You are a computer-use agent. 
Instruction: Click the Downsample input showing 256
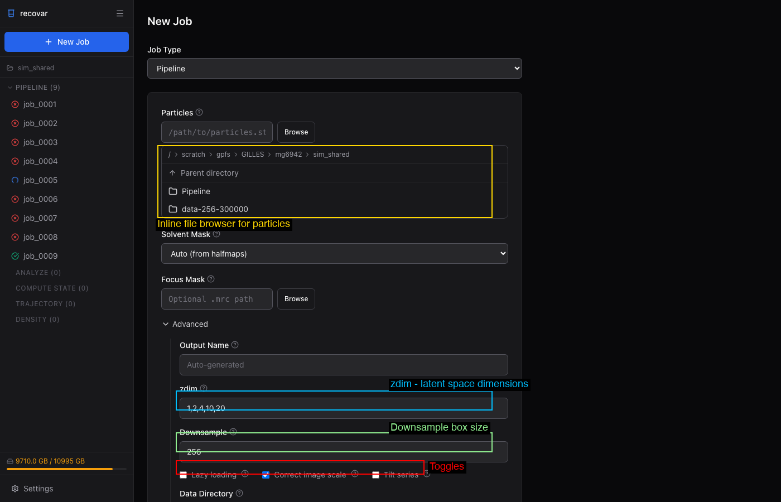pyautogui.click(x=344, y=452)
